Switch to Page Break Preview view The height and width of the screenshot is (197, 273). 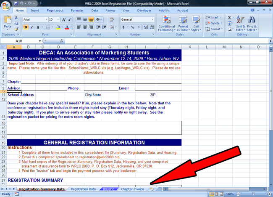click(221, 194)
